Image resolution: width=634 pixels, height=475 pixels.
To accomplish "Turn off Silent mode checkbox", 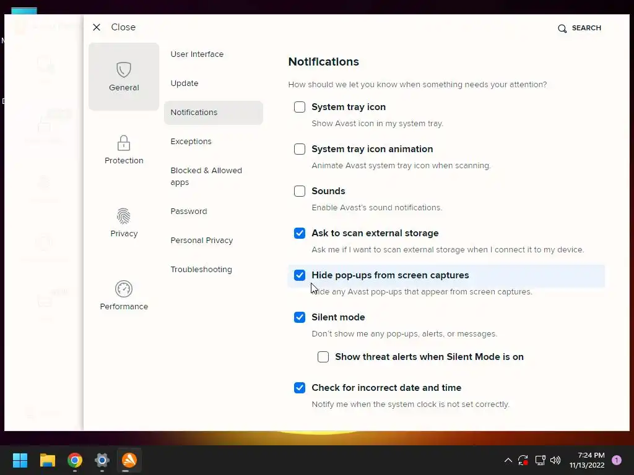I will (x=300, y=317).
